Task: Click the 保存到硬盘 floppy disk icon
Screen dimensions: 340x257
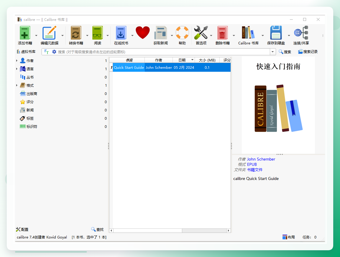Action: coord(276,33)
